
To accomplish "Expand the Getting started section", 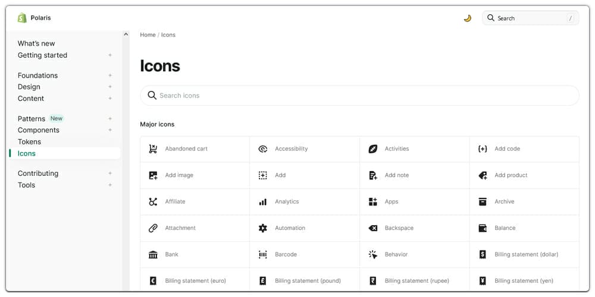I will point(110,55).
